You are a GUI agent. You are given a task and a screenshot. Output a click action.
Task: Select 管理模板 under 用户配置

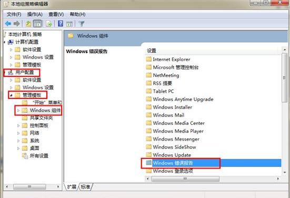click(32, 95)
